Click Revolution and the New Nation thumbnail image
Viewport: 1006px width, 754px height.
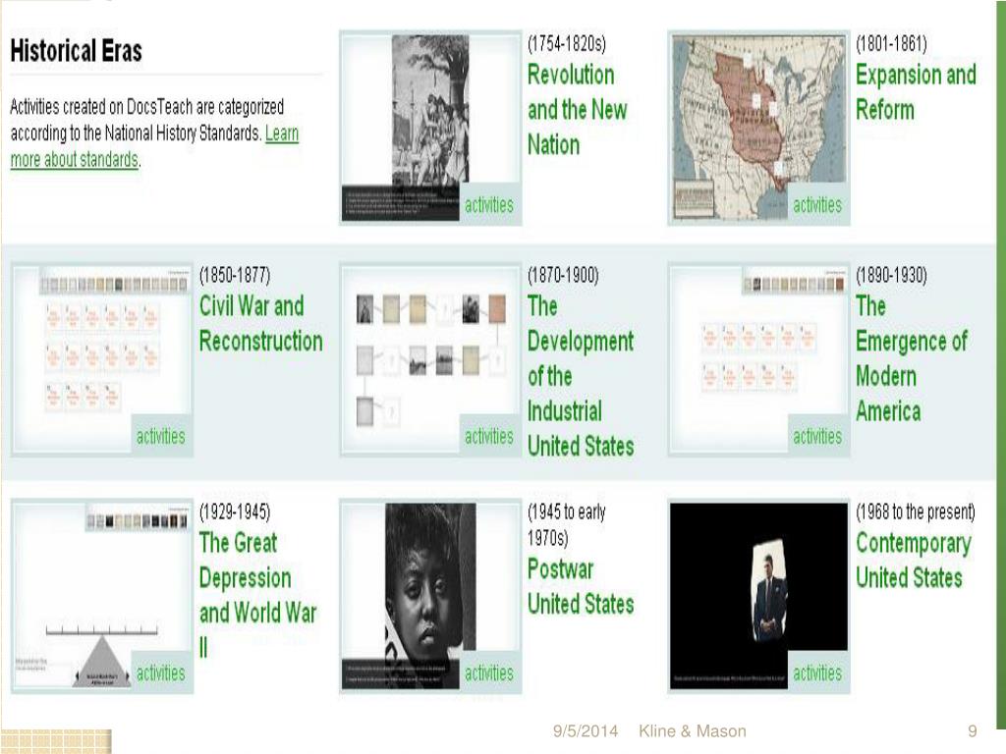click(430, 128)
